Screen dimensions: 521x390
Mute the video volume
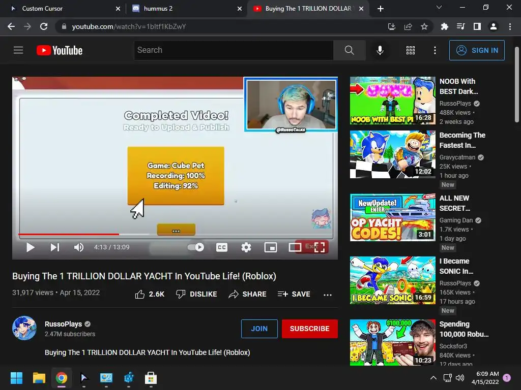point(79,247)
